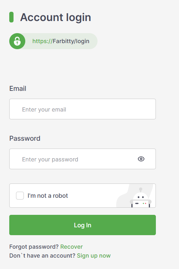Show password using the eye icon
Image resolution: width=179 pixels, height=269 pixels.
(x=141, y=159)
